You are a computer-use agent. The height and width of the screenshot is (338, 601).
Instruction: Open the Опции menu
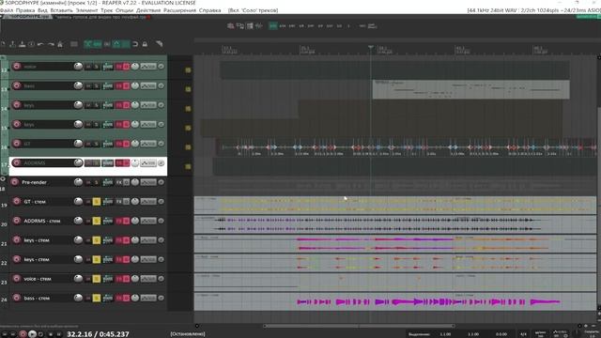coord(124,10)
